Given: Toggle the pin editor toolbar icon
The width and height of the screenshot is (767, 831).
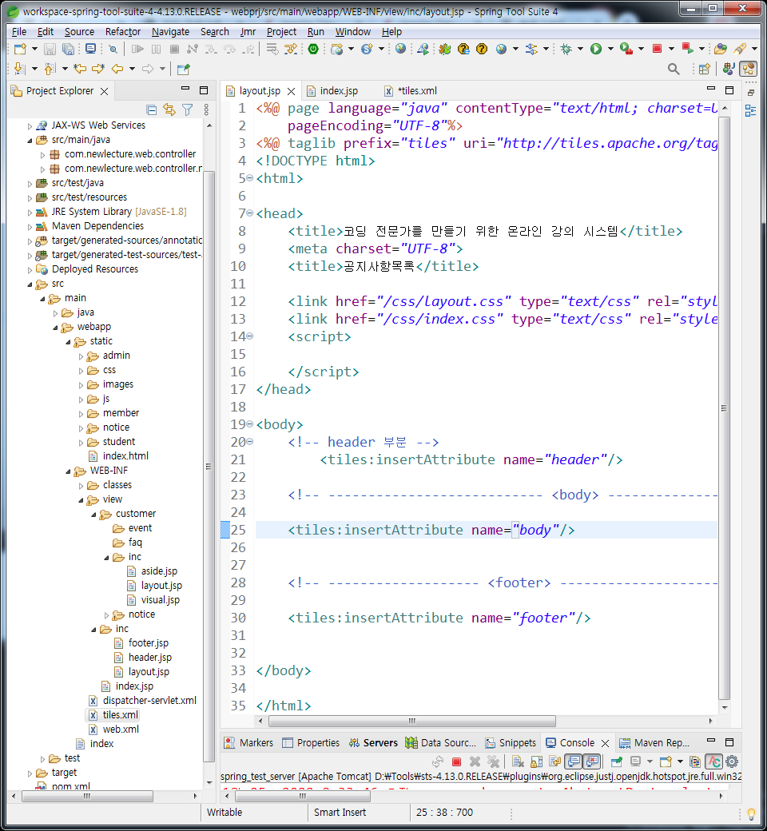Looking at the screenshot, I should 184,69.
